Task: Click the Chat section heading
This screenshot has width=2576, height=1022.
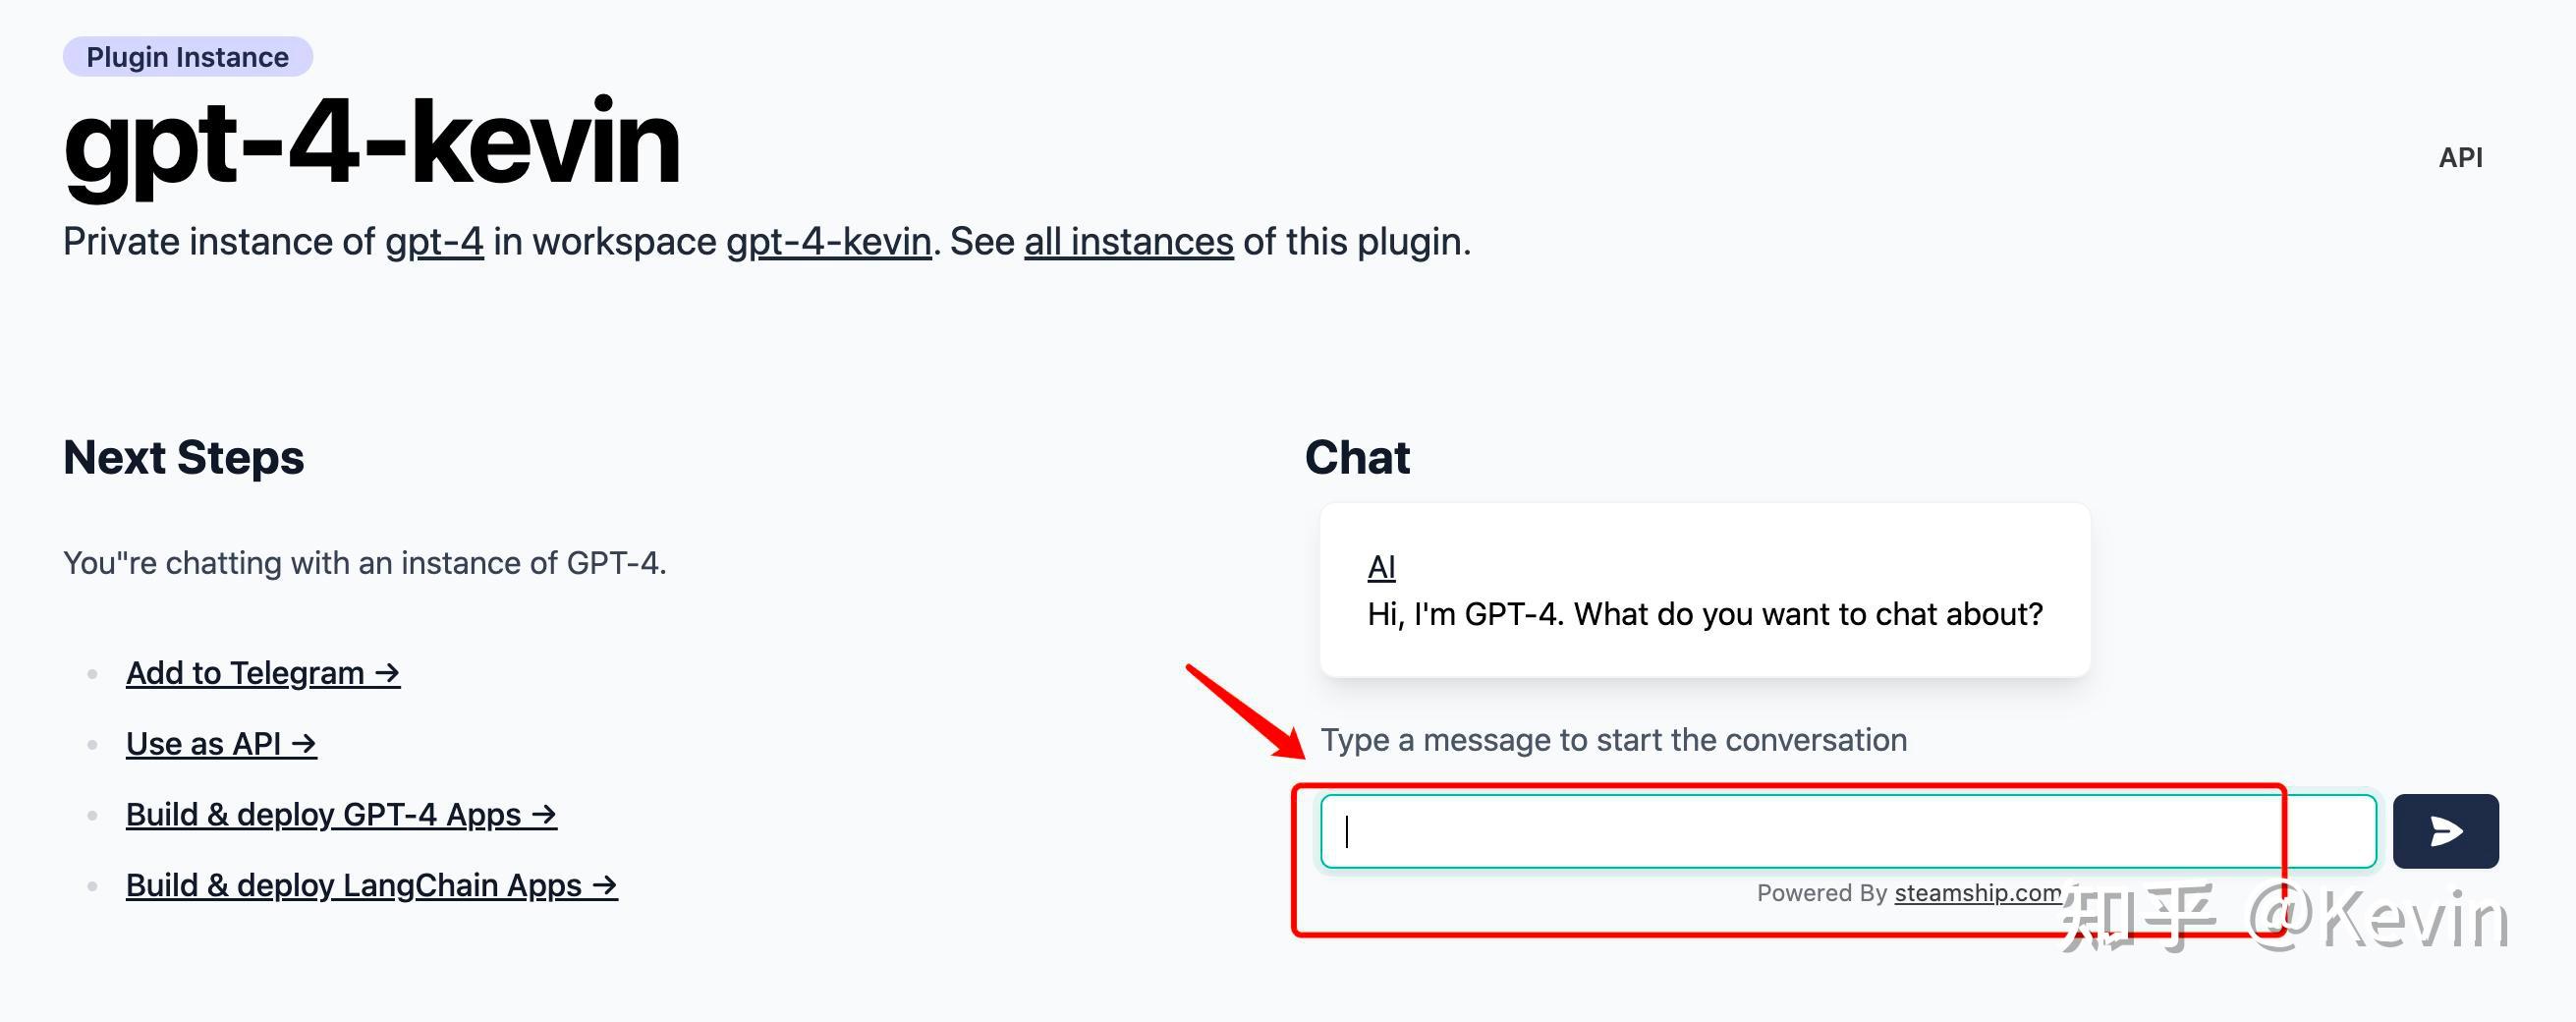Action: coord(1356,458)
